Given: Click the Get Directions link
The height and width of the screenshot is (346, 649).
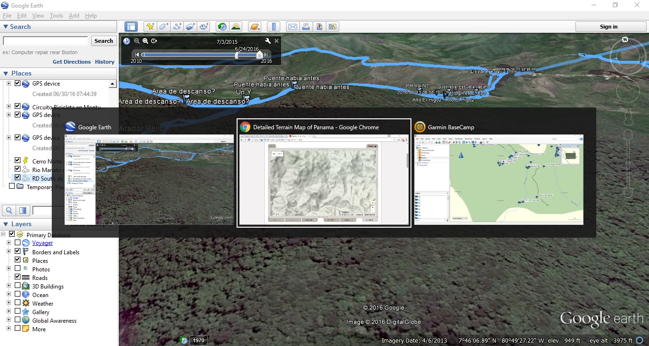Looking at the screenshot, I should coord(72,62).
